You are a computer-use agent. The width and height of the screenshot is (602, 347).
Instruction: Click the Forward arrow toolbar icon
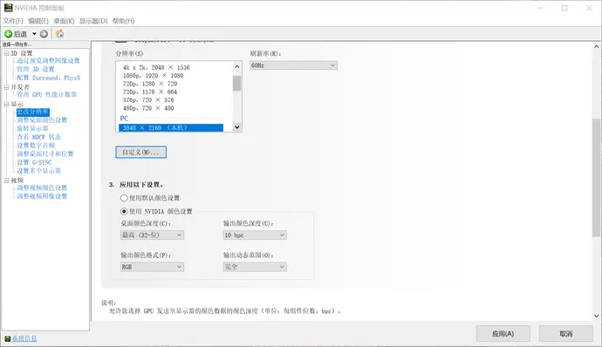click(44, 34)
